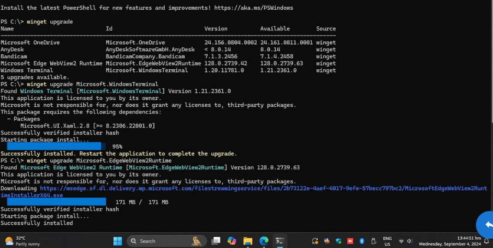Click the cyan '[Microsoft.WindowsTerminal]' bracketed text
The height and width of the screenshot is (248, 493).
click(x=121, y=91)
